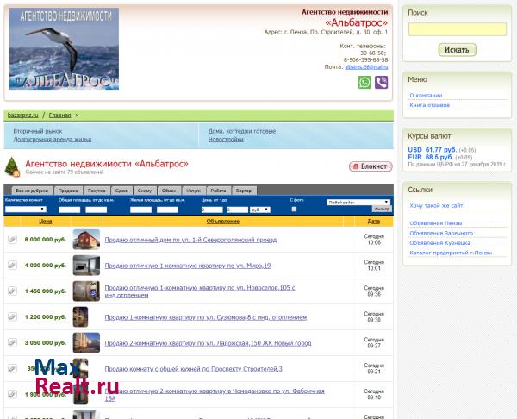This screenshot has width=517, height=419.
Task: Click the Альбатрос agency logo image
Action: (64, 49)
